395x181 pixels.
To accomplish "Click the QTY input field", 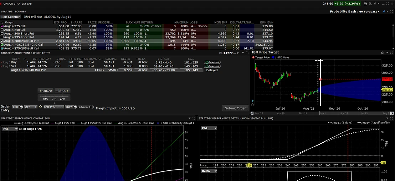I will [31, 107].
